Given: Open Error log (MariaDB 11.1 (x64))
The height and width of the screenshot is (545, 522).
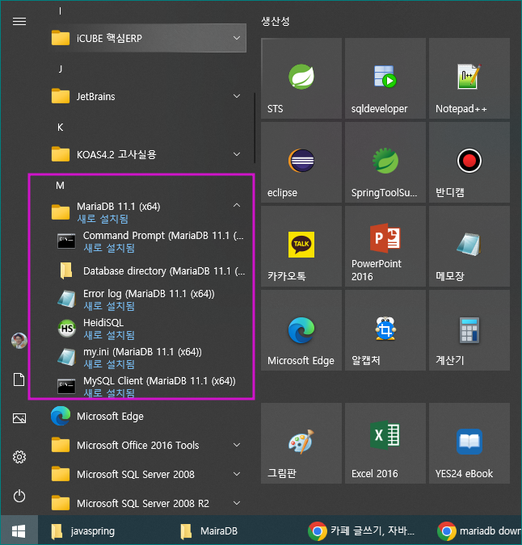Looking at the screenshot, I should click(146, 300).
